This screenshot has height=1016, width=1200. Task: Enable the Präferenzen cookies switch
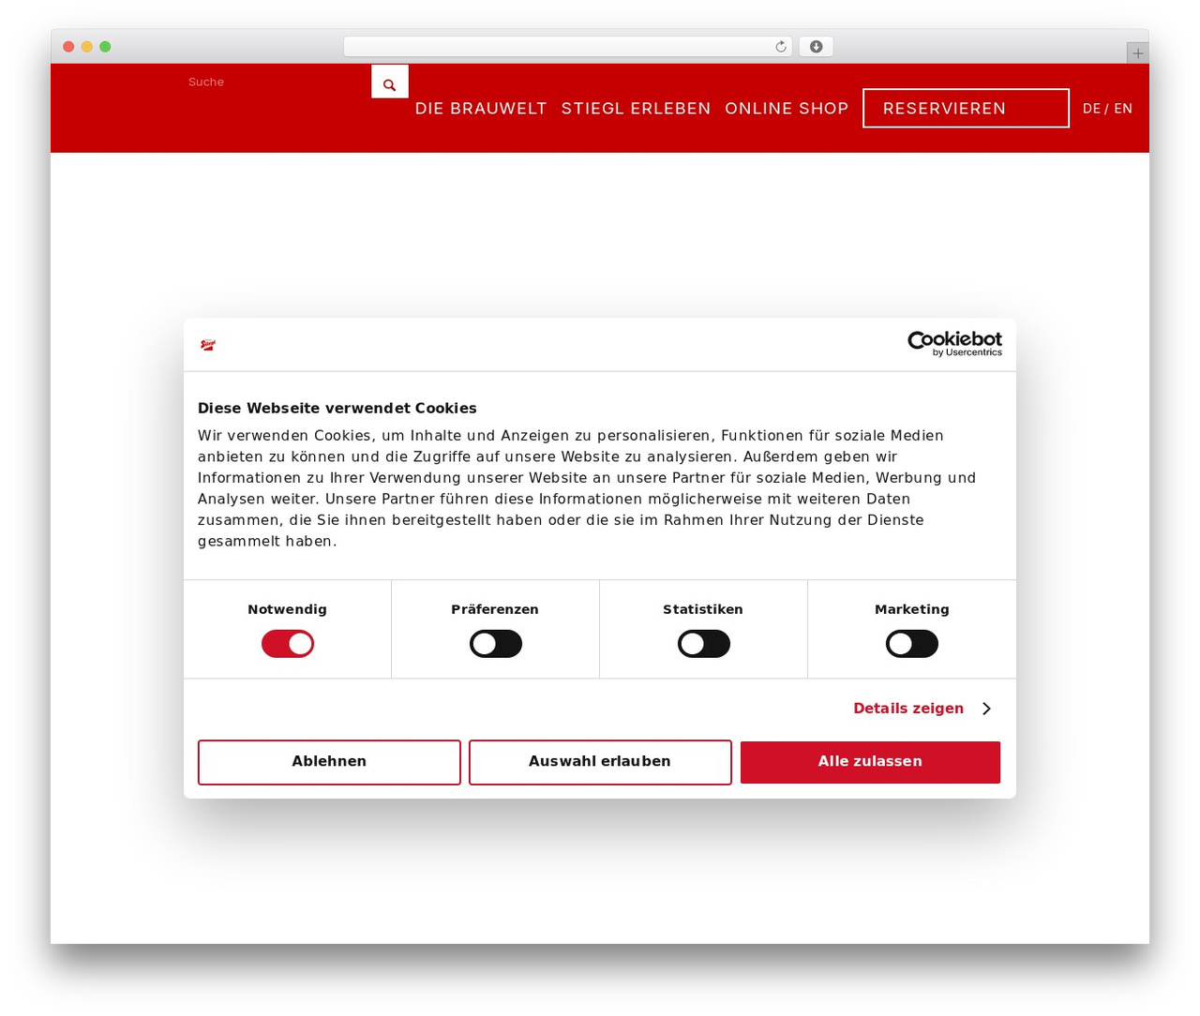(496, 644)
